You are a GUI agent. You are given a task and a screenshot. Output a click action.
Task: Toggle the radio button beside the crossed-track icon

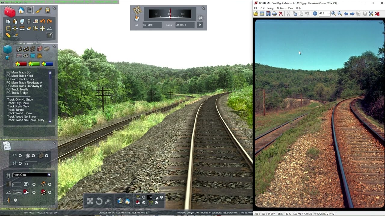point(20,163)
